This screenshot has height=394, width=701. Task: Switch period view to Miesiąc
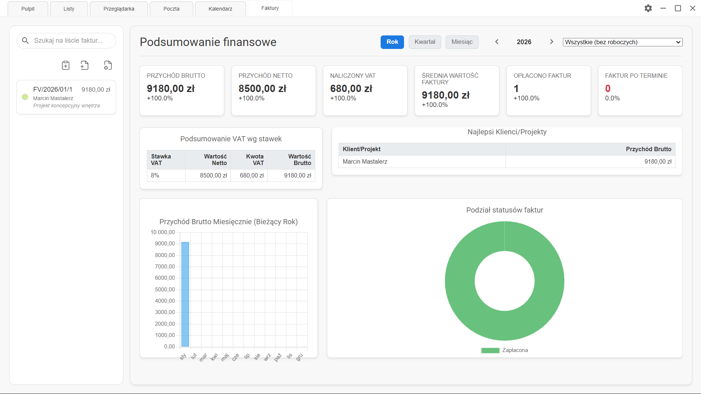(x=462, y=42)
